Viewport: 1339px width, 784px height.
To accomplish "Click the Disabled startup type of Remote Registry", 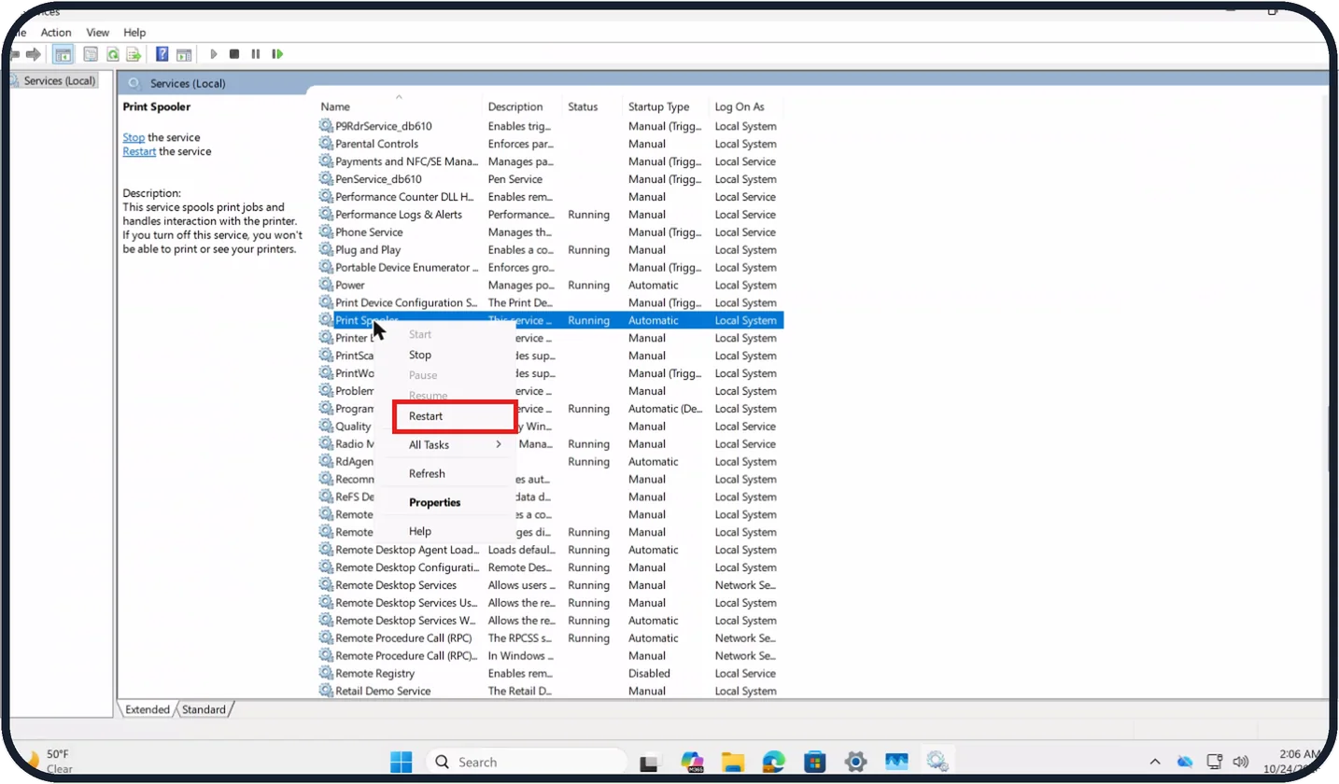I will pos(649,673).
